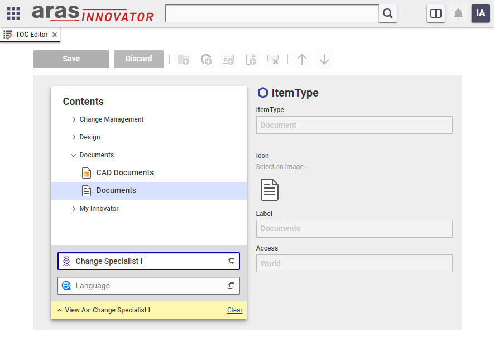
Task: Click the My Innovator label
Action: pos(99,209)
